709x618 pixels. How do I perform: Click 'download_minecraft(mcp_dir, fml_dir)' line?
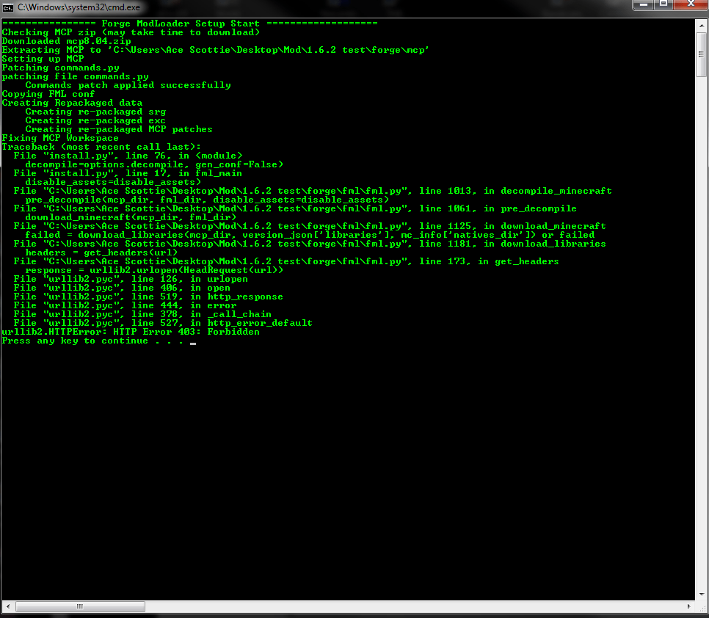131,217
